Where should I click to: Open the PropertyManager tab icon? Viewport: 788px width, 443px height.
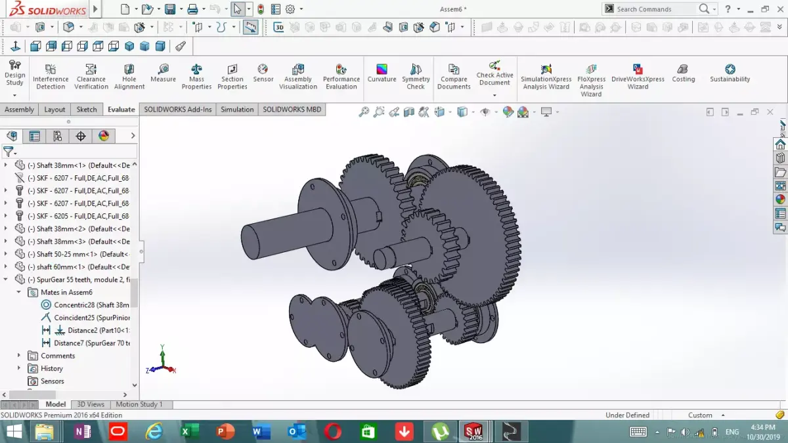click(x=35, y=136)
